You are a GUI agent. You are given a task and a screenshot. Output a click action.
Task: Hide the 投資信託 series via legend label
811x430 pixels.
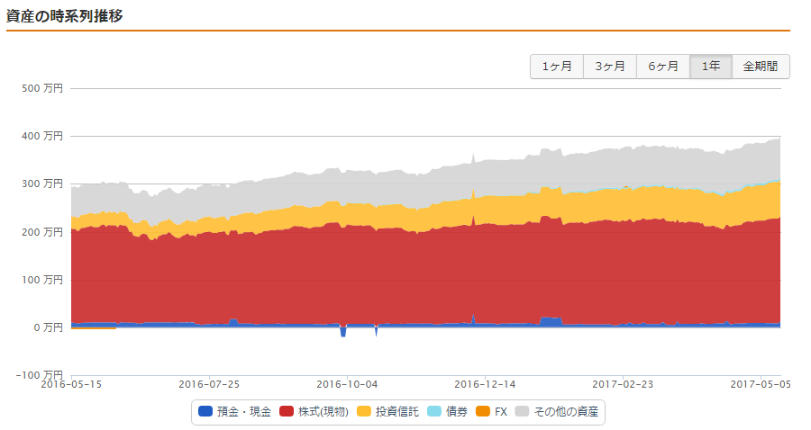(x=397, y=412)
